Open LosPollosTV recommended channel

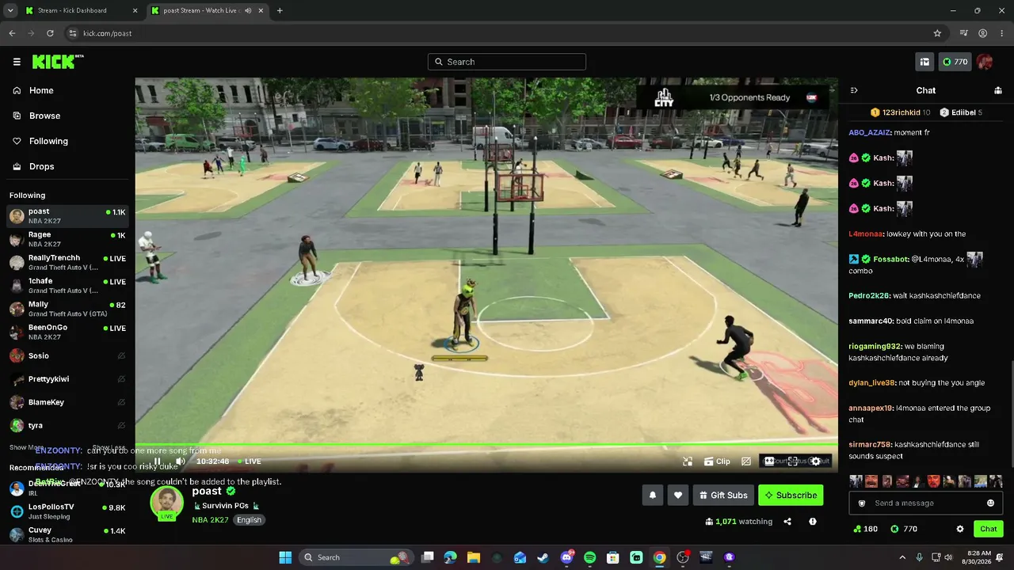click(x=67, y=511)
